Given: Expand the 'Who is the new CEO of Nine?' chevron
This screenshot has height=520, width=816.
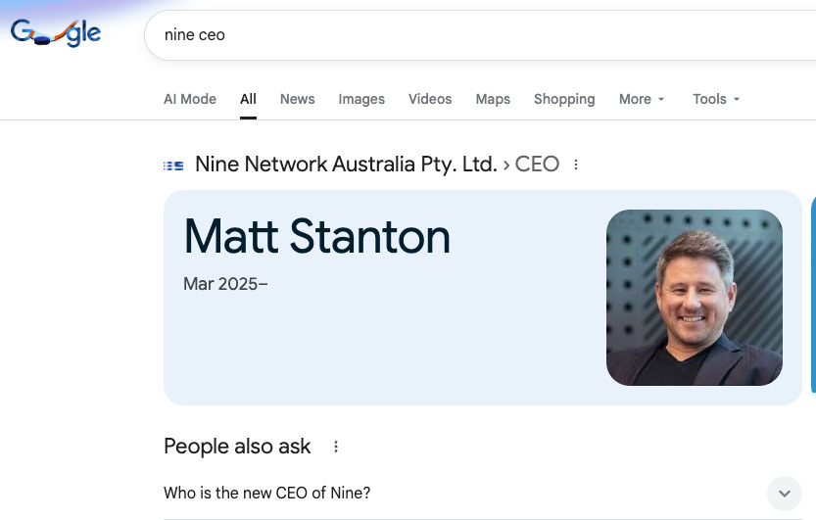Looking at the screenshot, I should pyautogui.click(x=785, y=493).
